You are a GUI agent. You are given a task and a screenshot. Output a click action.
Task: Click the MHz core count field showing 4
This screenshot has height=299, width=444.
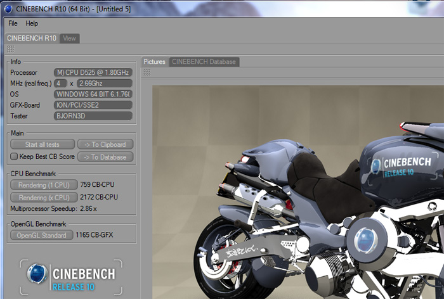(x=60, y=84)
